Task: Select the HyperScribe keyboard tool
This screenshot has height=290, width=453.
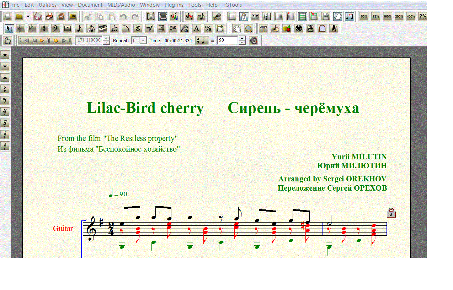Action: (103, 28)
